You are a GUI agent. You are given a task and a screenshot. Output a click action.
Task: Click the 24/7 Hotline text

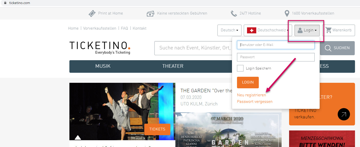pyautogui.click(x=250, y=13)
